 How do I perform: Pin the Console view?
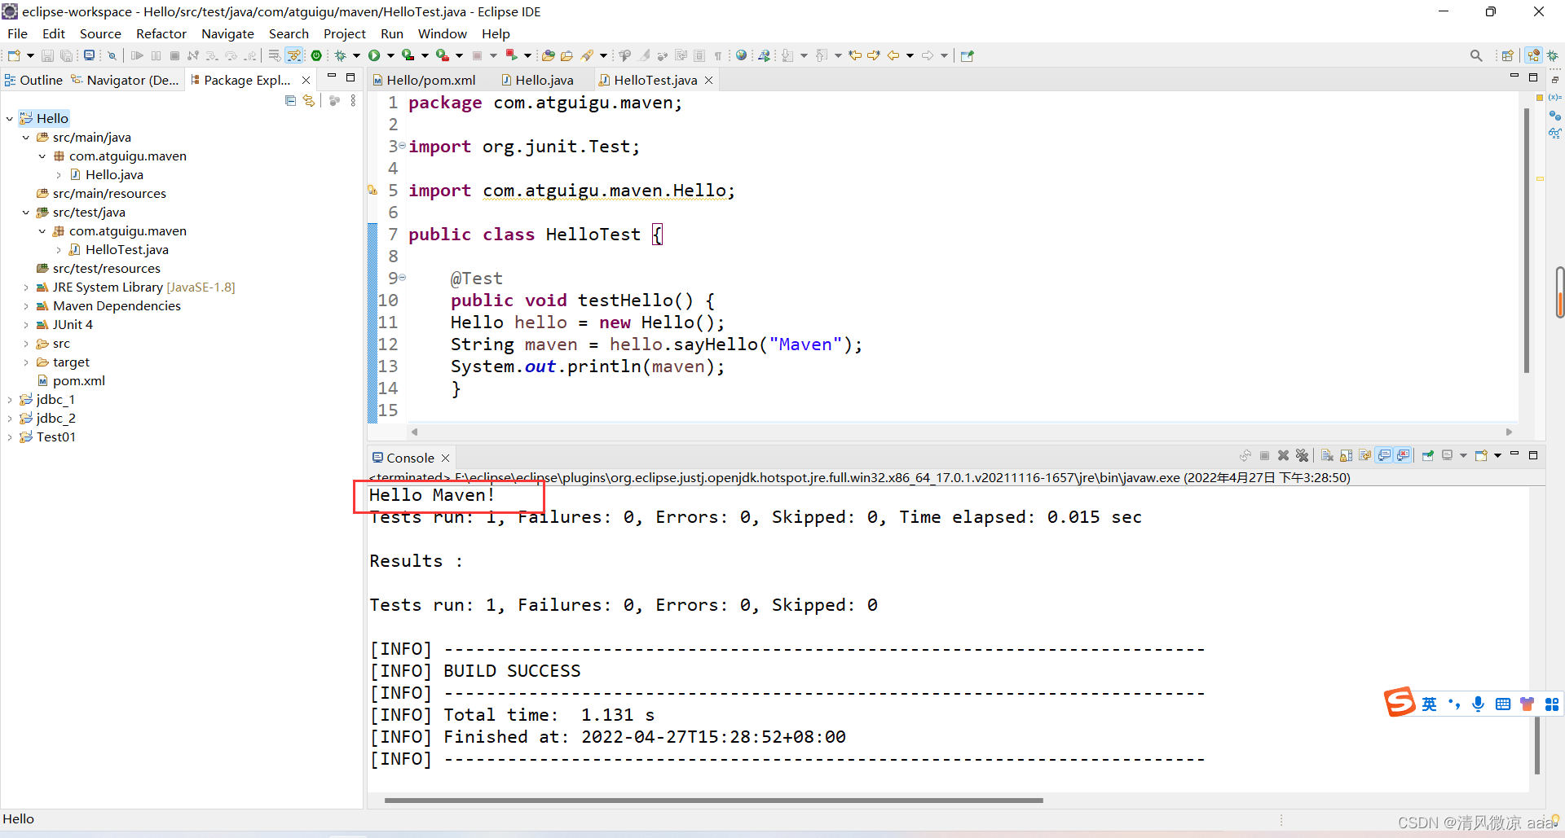coord(1428,455)
